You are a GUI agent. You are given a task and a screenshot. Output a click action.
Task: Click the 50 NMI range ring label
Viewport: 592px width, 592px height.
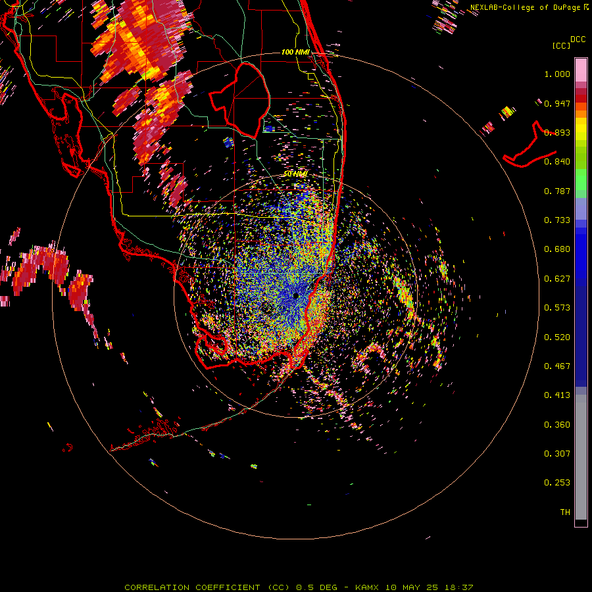(x=295, y=174)
